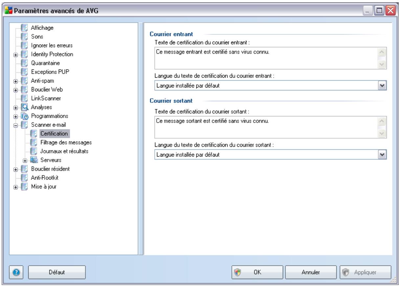Click the Journaux et résultats icon
Screen dimensions: 399x286
click(33, 151)
